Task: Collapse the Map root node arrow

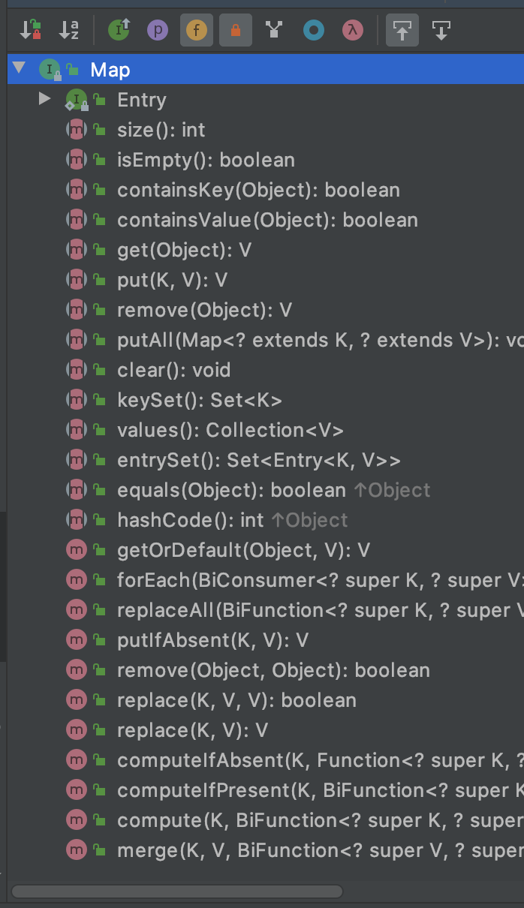Action: pyautogui.click(x=19, y=69)
